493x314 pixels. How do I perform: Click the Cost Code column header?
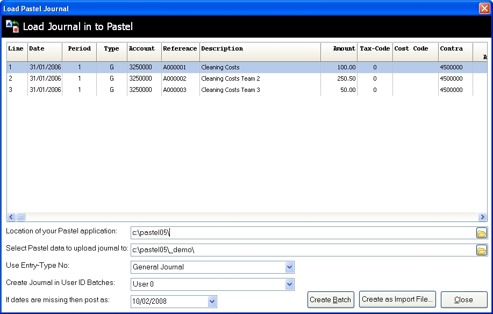tap(416, 52)
